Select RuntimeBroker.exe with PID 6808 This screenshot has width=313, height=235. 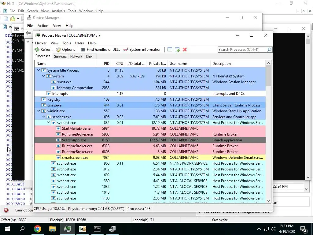[x=150, y=152]
